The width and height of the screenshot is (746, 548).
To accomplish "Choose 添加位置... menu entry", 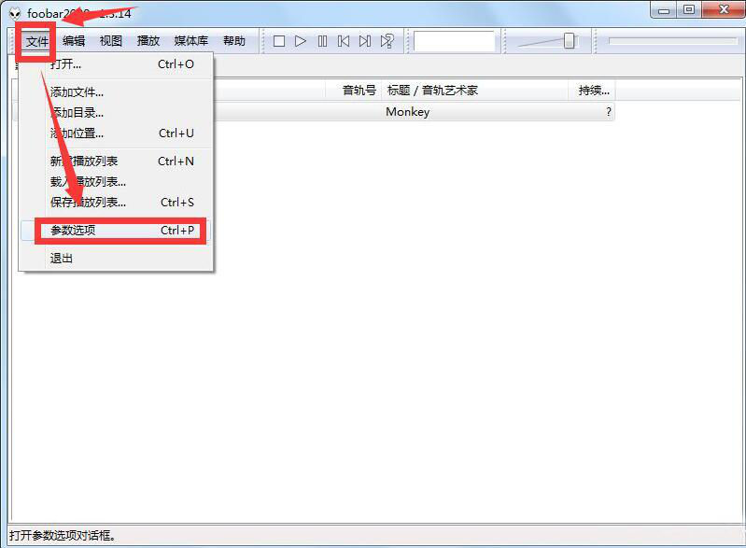I will [116, 133].
